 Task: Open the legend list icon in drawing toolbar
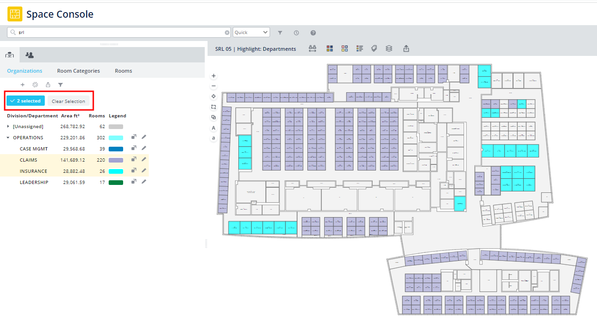[360, 48]
